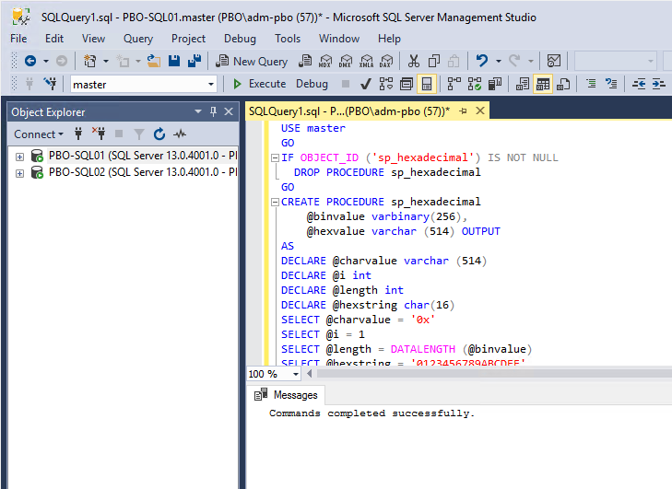Toggle Include Client Statistics

tap(495, 84)
